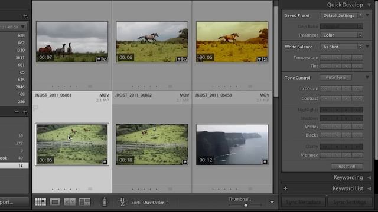Select the 00:07 three horses thumbnail

click(72, 42)
